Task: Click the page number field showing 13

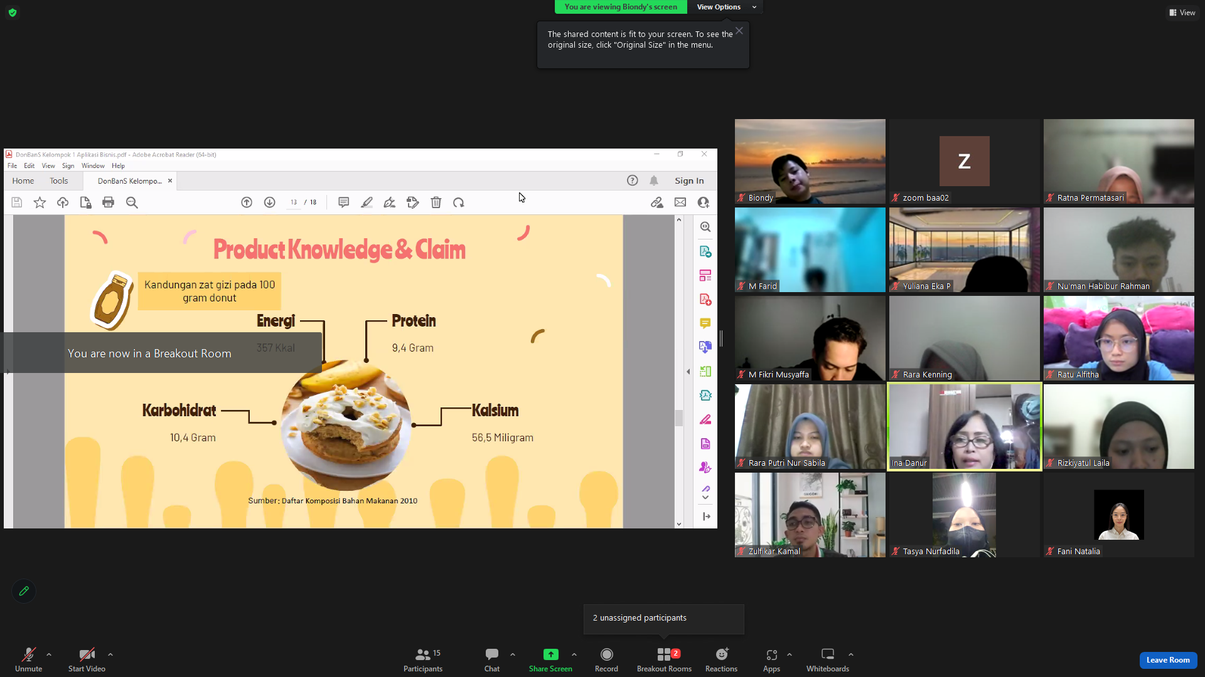Action: pos(294,202)
